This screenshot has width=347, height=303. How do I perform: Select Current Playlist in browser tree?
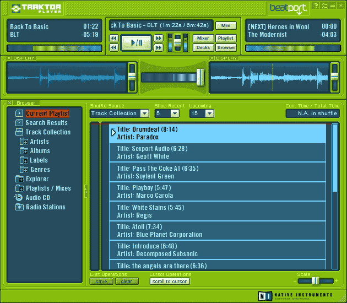[x=47, y=113]
